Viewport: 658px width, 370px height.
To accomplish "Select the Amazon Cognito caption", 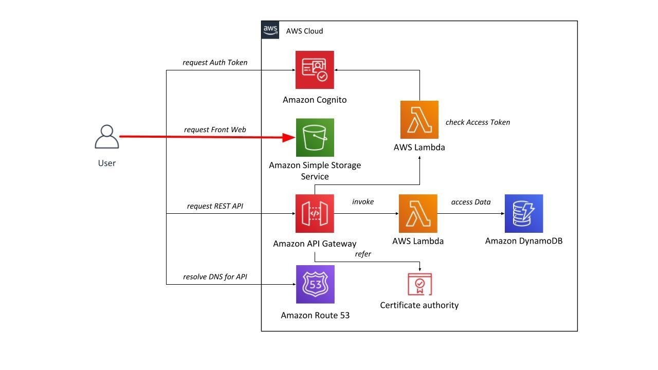I will [315, 100].
